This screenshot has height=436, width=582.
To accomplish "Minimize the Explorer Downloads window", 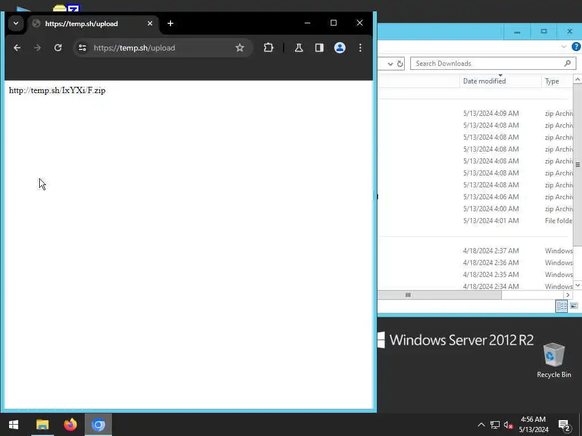I will point(517,32).
